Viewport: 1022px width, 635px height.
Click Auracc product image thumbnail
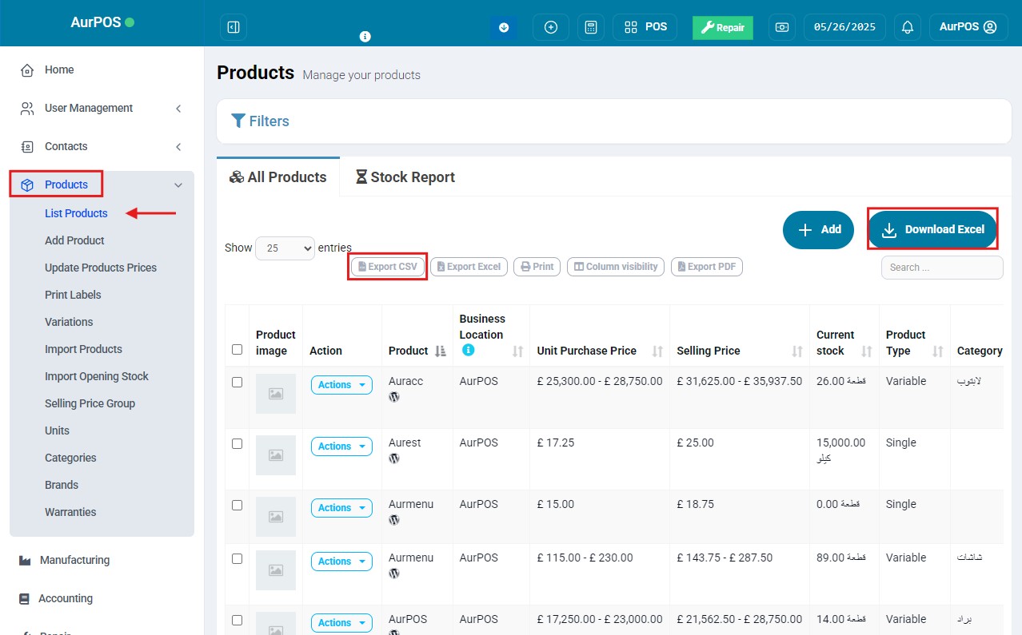click(x=276, y=394)
